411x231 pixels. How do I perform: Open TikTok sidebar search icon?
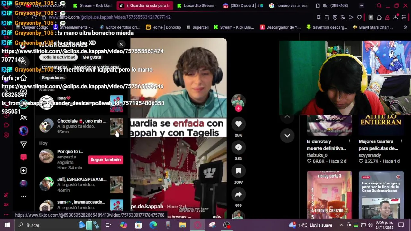(23, 63)
